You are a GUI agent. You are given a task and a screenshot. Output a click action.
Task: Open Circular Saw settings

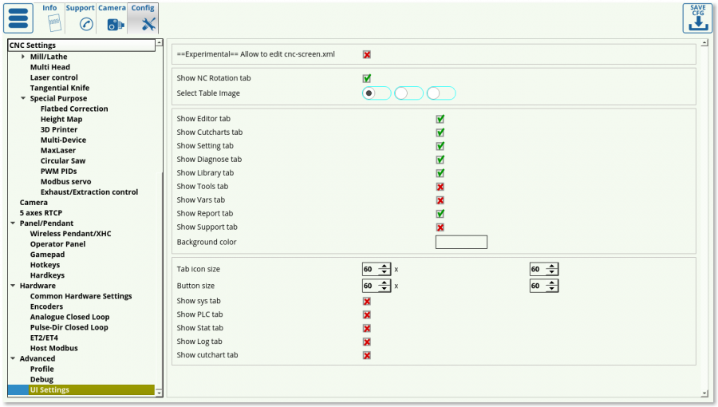(x=63, y=160)
